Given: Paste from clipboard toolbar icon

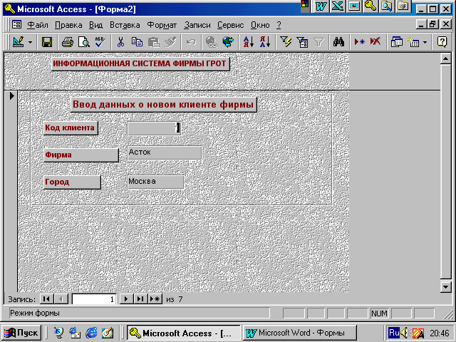Looking at the screenshot, I should point(154,42).
